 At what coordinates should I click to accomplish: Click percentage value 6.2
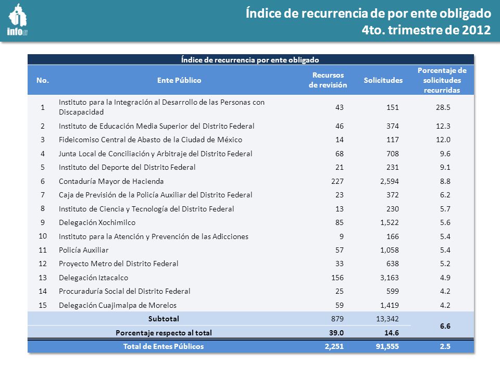point(445,195)
